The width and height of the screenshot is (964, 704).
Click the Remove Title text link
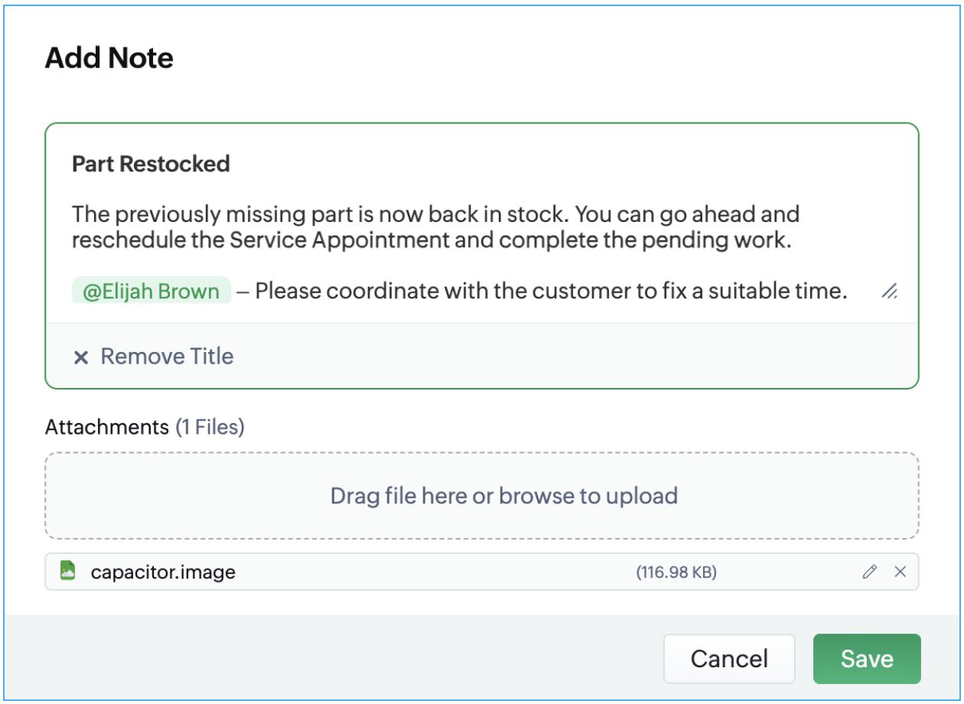pyautogui.click(x=167, y=357)
